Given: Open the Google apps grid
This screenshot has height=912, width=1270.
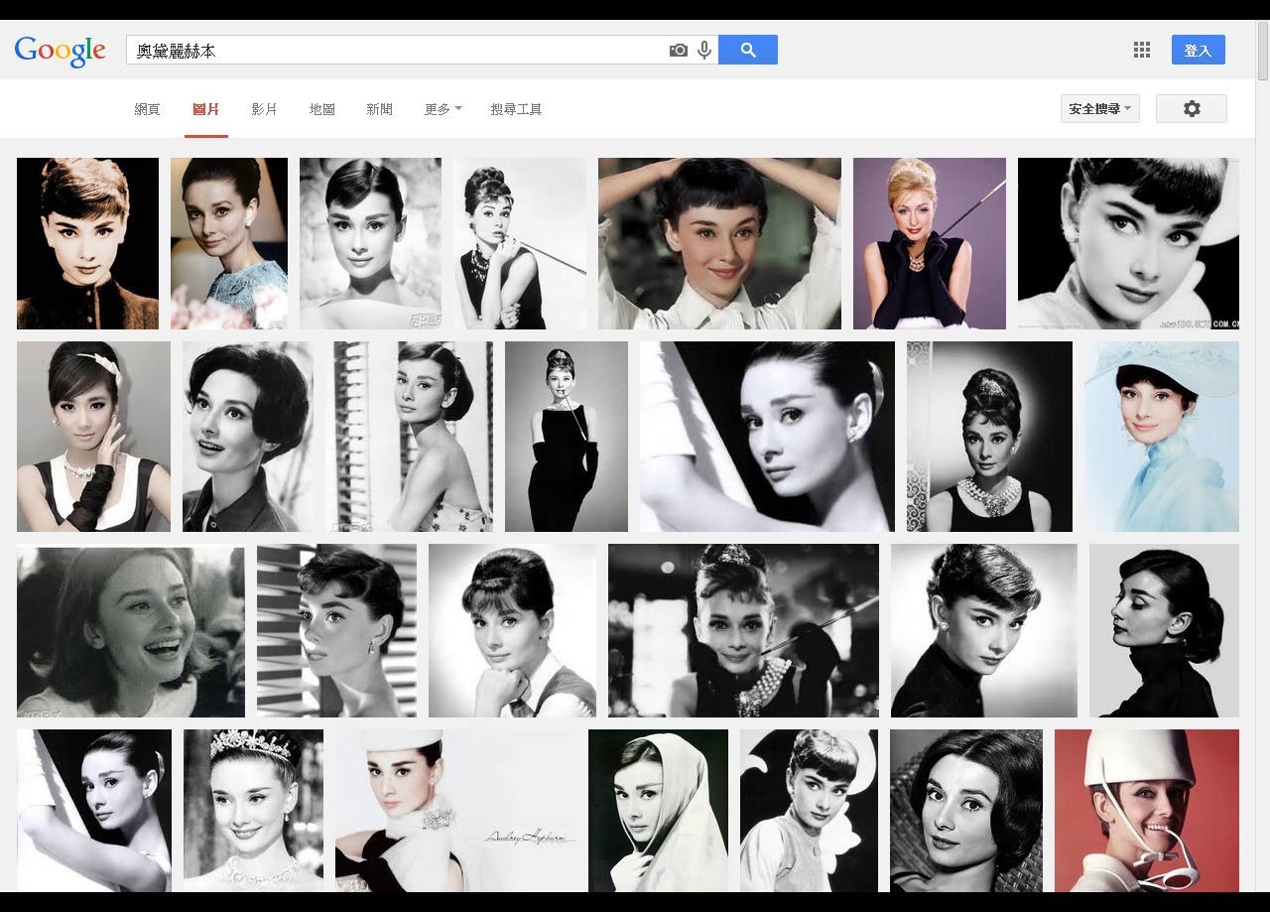Looking at the screenshot, I should [1142, 50].
